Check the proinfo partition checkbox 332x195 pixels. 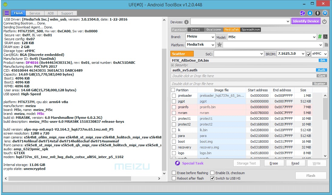(174, 107)
